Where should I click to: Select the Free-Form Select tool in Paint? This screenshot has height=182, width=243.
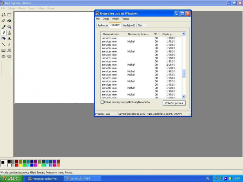4,15
